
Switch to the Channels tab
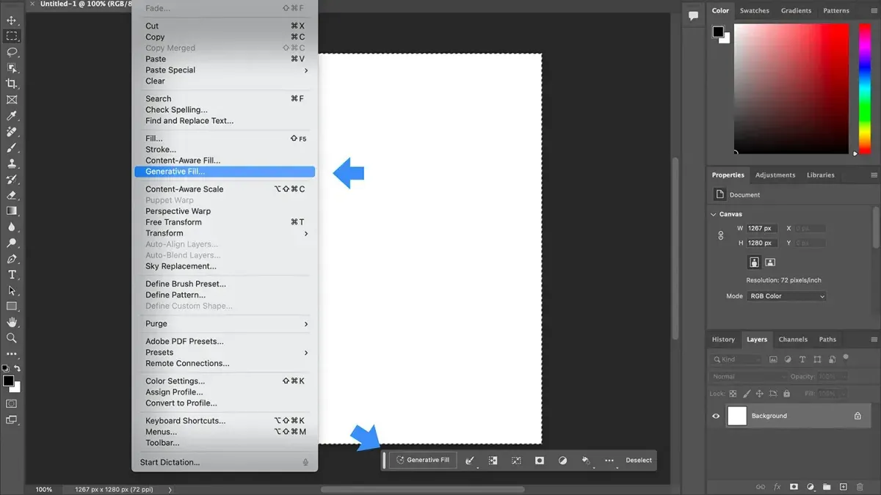click(x=793, y=340)
